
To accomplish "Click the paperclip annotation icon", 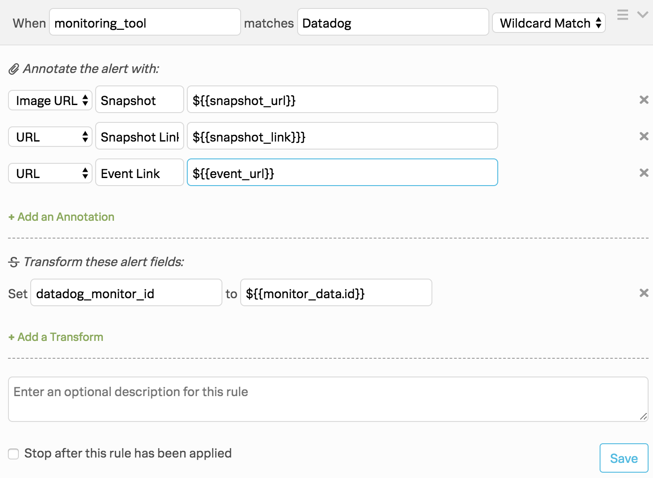I will click(14, 69).
